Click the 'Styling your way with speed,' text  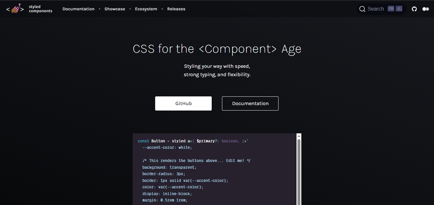pyautogui.click(x=217, y=66)
